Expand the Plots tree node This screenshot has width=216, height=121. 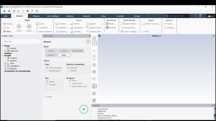pyautogui.click(x=5, y=63)
